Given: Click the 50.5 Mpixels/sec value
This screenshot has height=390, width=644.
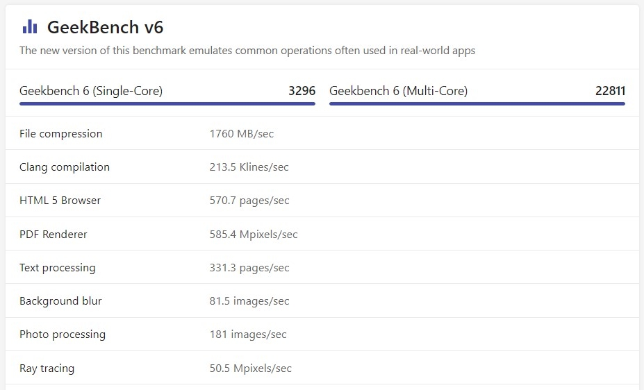Looking at the screenshot, I should click(x=251, y=368).
